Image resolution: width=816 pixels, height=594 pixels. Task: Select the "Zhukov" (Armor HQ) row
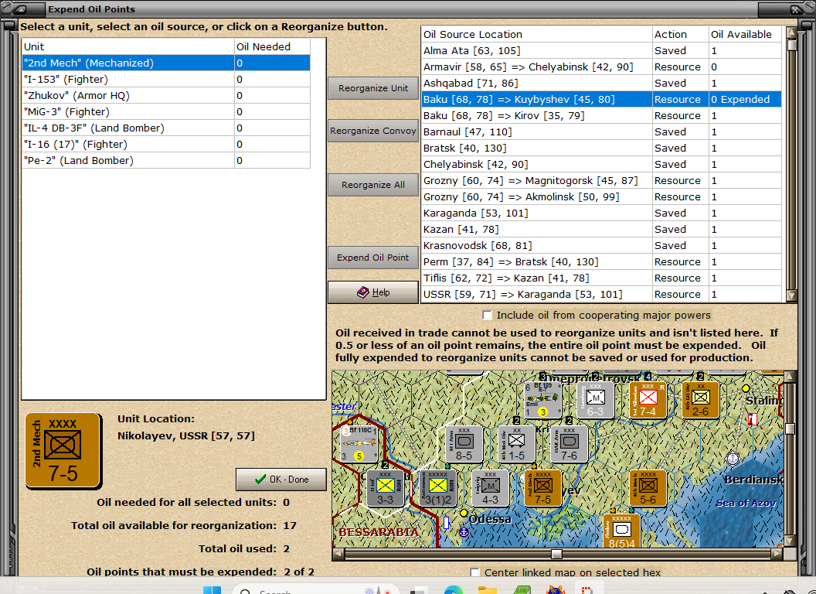coord(166,95)
